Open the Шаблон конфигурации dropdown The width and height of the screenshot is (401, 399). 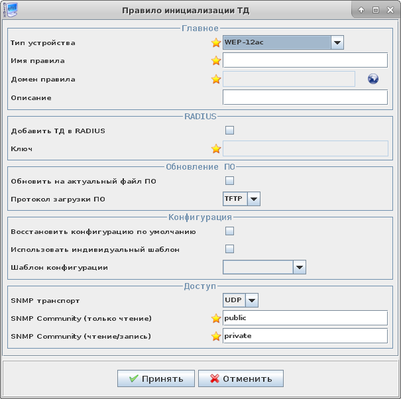point(299,267)
